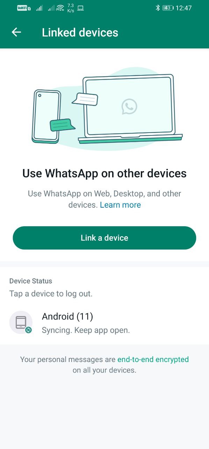Open the Learn more link
209x449 pixels.
tap(120, 205)
